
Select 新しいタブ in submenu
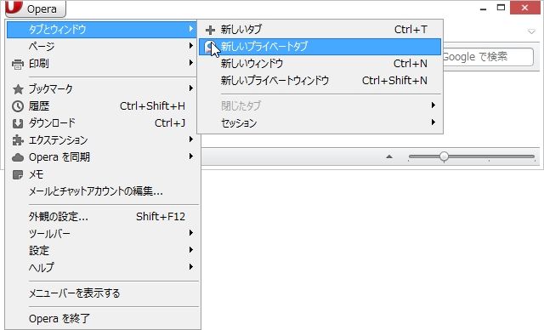pos(320,30)
